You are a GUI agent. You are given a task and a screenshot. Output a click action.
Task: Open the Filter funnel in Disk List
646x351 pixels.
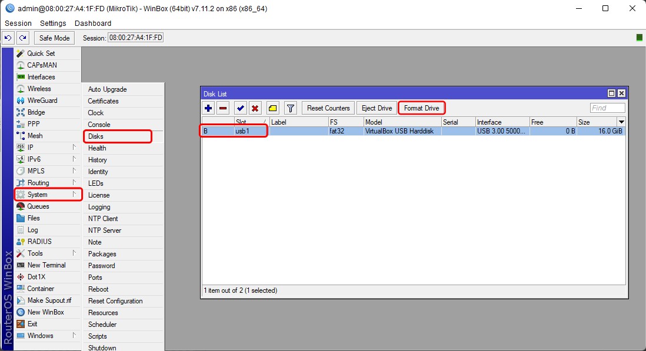coord(290,108)
